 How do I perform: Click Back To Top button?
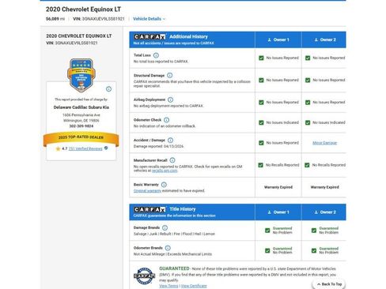pos(329,284)
